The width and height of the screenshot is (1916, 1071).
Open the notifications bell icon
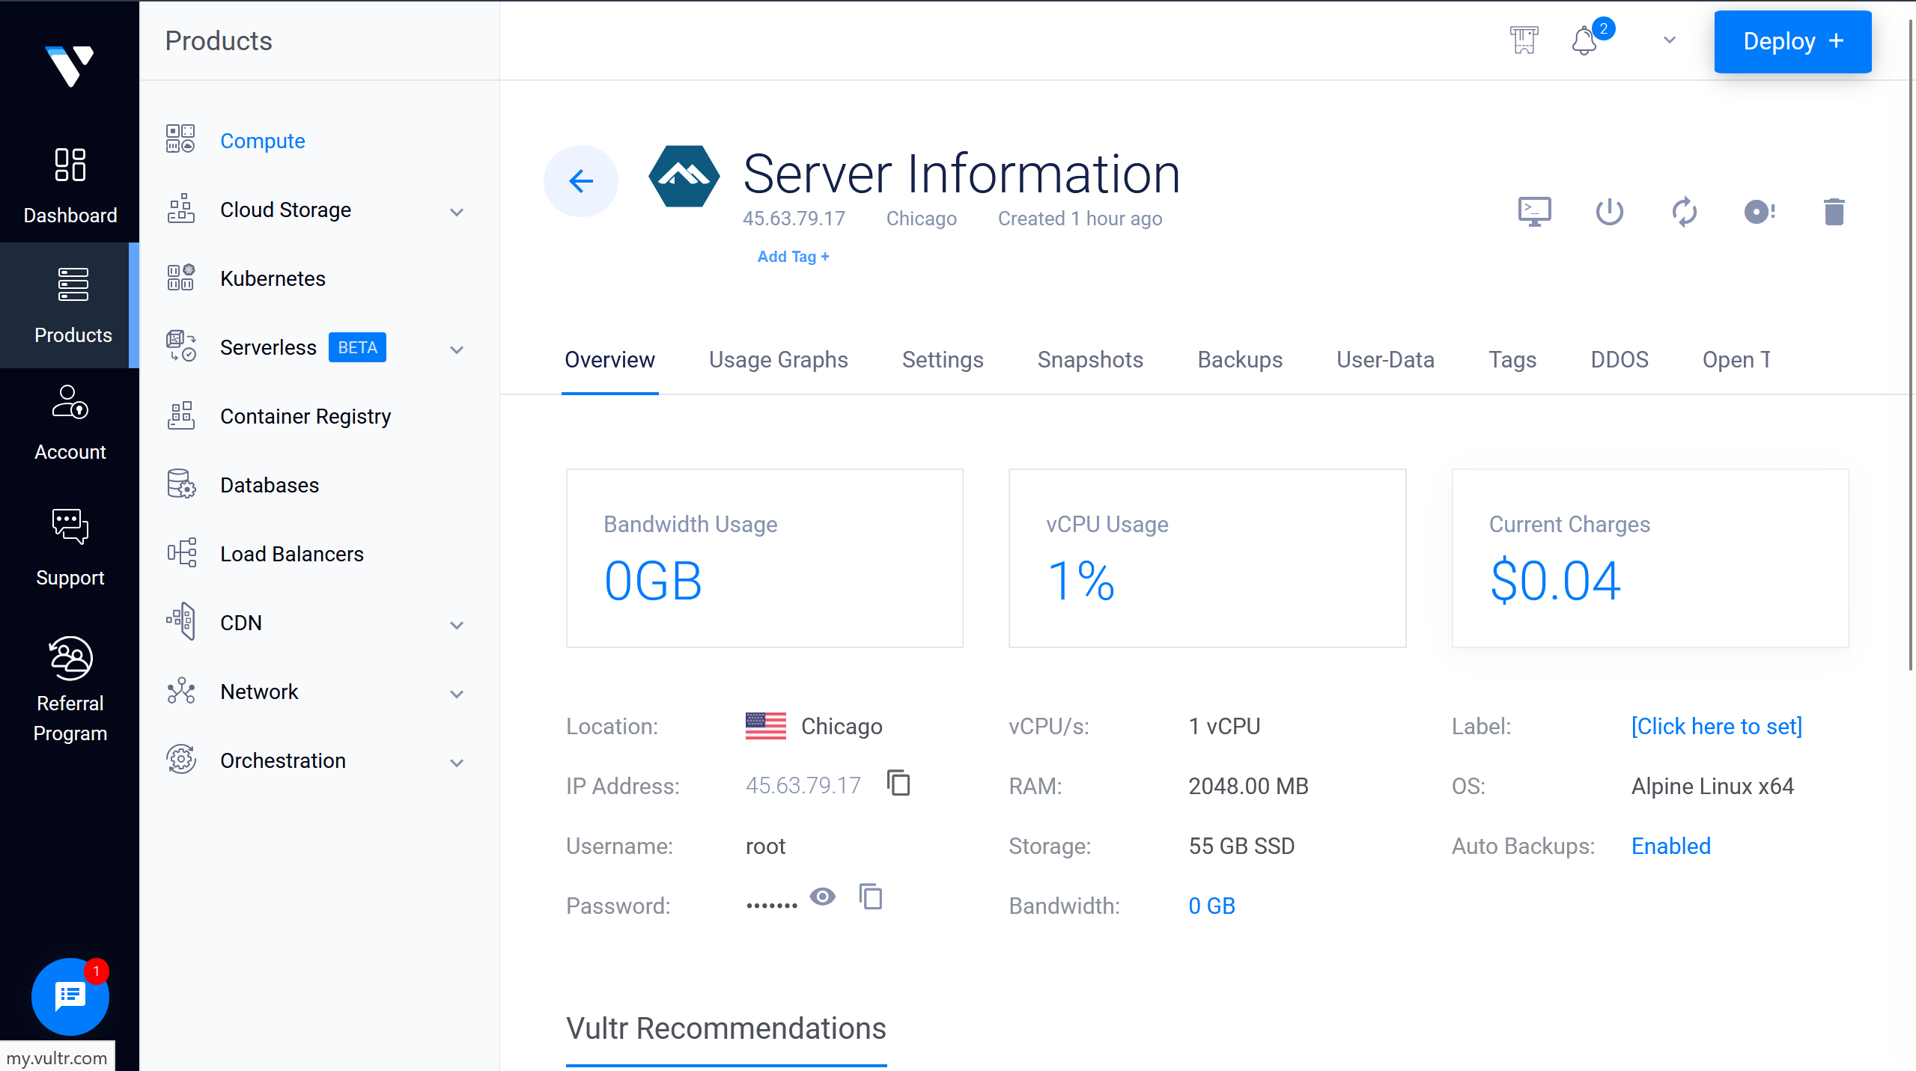click(1584, 40)
